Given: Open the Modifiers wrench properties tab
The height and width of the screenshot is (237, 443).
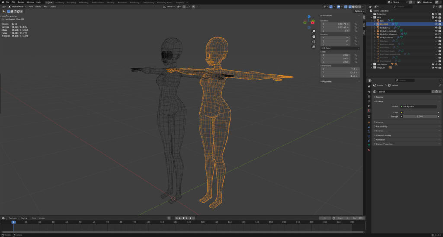Looking at the screenshot, I should tap(369, 127).
